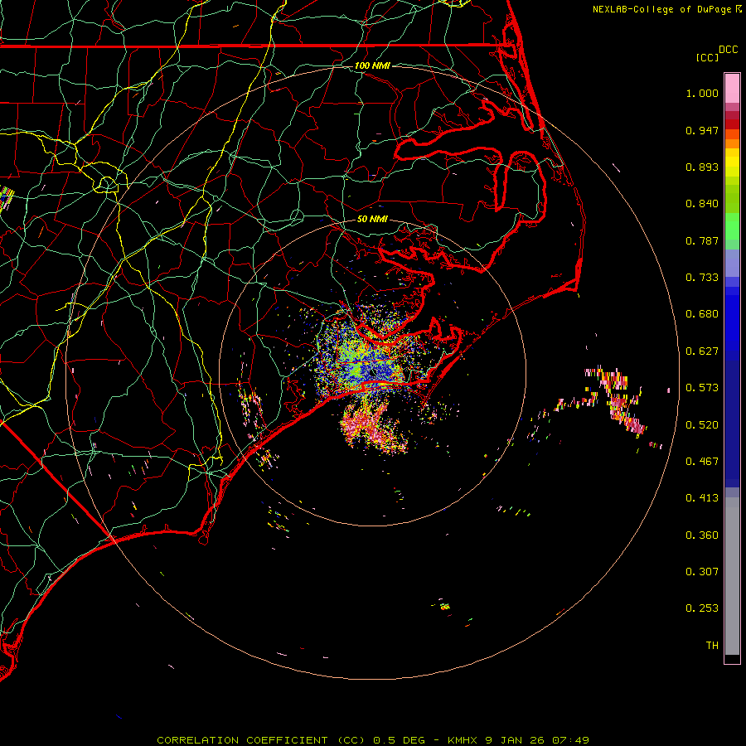Click the [CC] units label
746x746 pixels.
point(707,57)
